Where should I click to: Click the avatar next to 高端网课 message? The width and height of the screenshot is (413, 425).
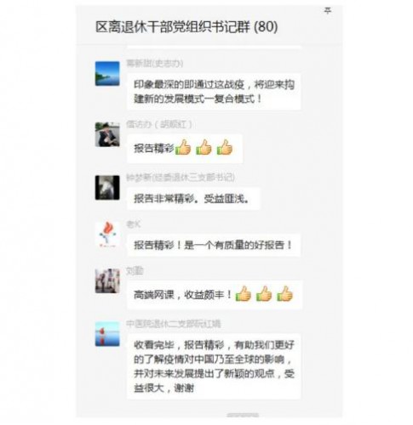pyautogui.click(x=107, y=280)
